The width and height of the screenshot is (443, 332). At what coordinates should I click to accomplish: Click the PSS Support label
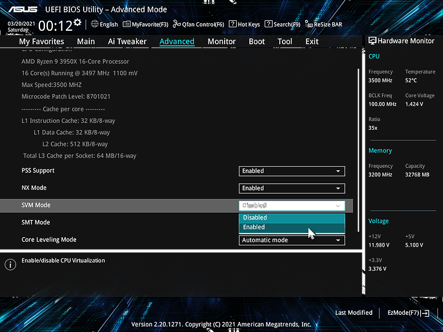click(x=38, y=171)
